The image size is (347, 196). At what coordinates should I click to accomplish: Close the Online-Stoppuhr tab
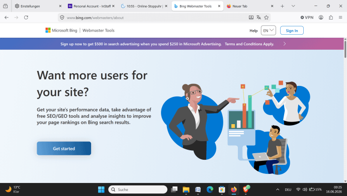pyautogui.click(x=166, y=6)
